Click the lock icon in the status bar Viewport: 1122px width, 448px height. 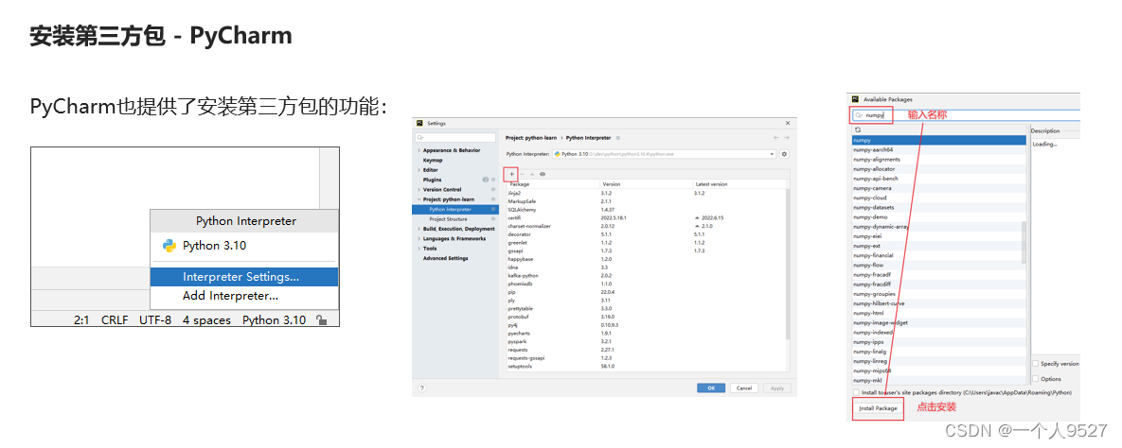[322, 320]
